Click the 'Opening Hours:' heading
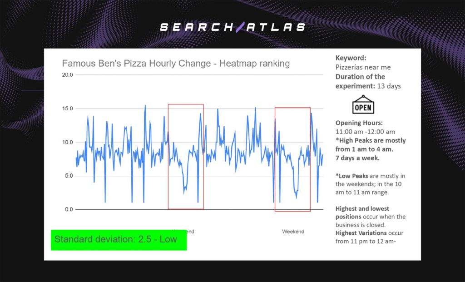 pyautogui.click(x=359, y=123)
